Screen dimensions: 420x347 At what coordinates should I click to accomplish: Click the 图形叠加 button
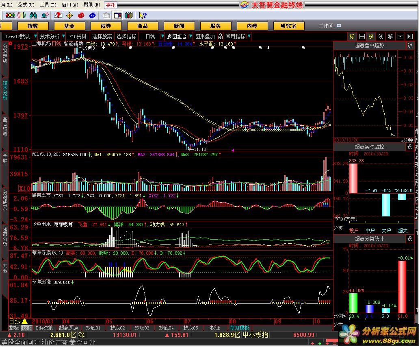pyautogui.click(x=205, y=36)
